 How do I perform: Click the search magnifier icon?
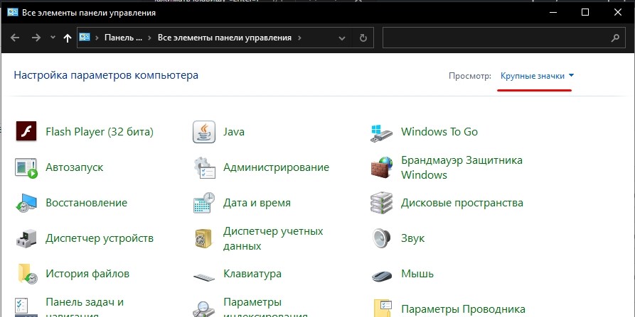tap(615, 38)
